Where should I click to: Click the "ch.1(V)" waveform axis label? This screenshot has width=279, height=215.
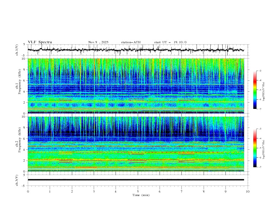(17, 50)
